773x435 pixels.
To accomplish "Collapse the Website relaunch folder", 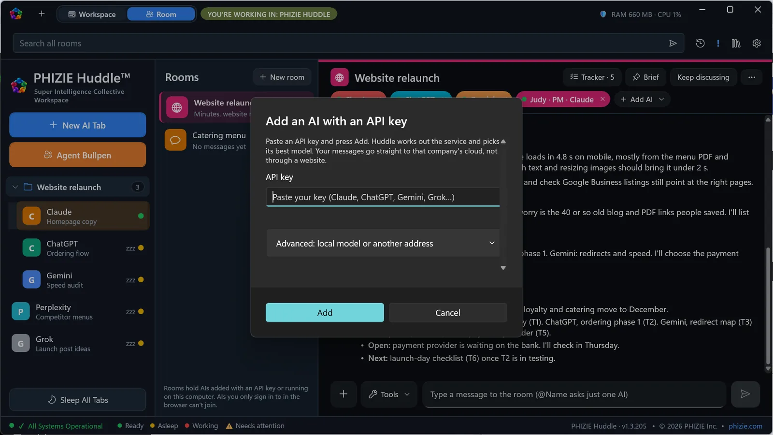I will click(x=15, y=187).
